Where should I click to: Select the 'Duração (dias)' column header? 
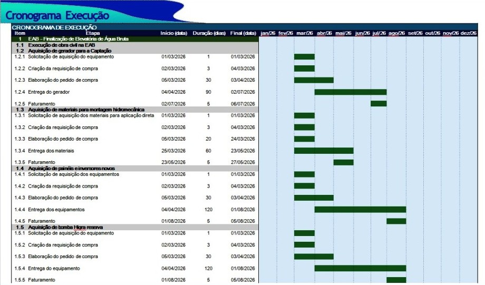coord(209,33)
